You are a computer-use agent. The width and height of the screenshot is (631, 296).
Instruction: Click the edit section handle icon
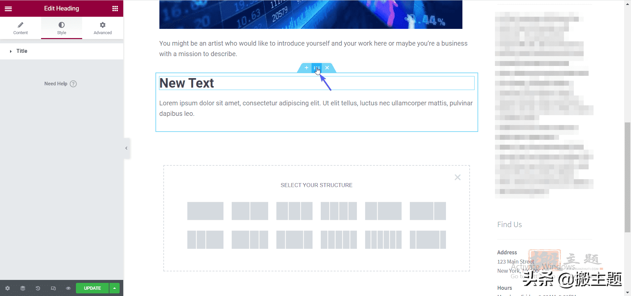click(316, 68)
